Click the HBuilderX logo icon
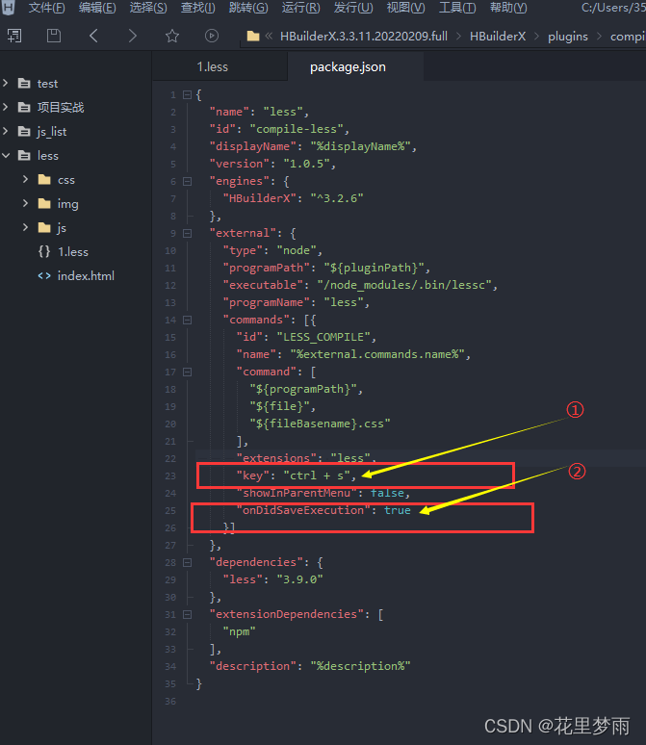Viewport: 646px width, 745px height. [9, 8]
